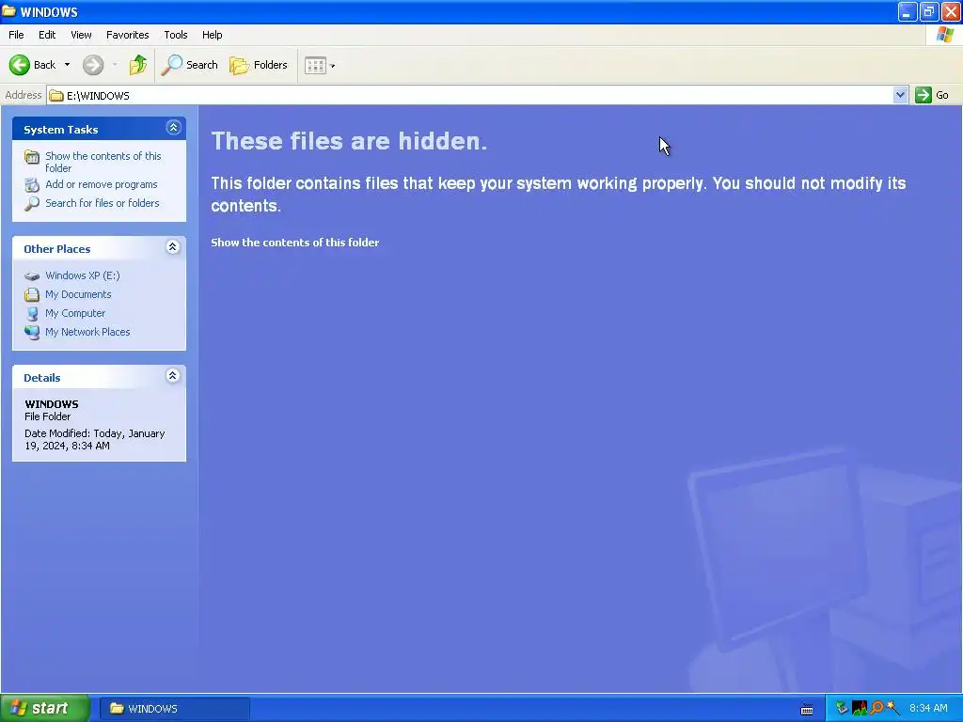963x722 pixels.
Task: Click into the address bar E:\WINDOWS
Action: [x=470, y=95]
